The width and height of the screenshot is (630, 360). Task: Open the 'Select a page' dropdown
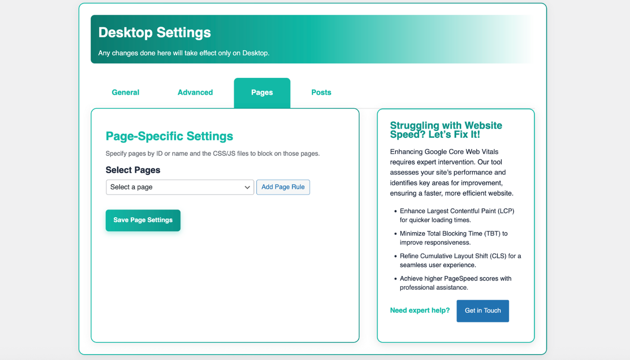pyautogui.click(x=180, y=187)
